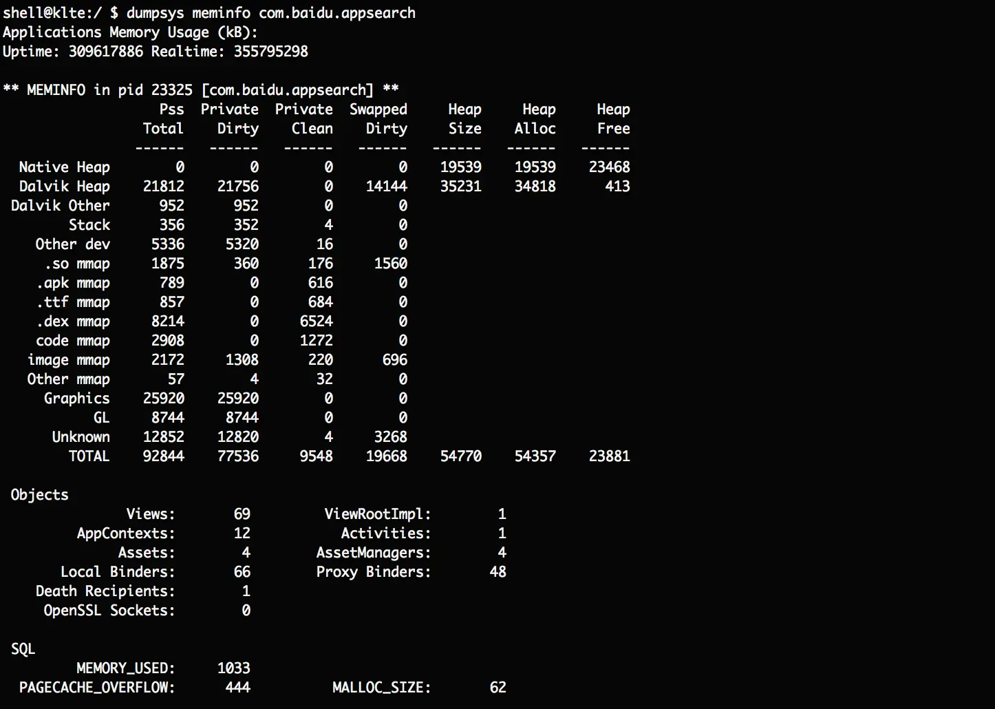995x709 pixels.
Task: Click the '.so mmap' row label
Action: [77, 264]
